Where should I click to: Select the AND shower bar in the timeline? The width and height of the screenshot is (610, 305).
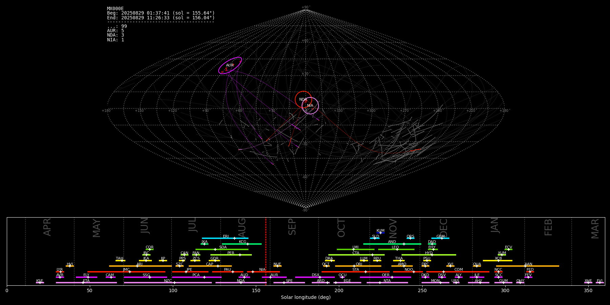click(392, 244)
